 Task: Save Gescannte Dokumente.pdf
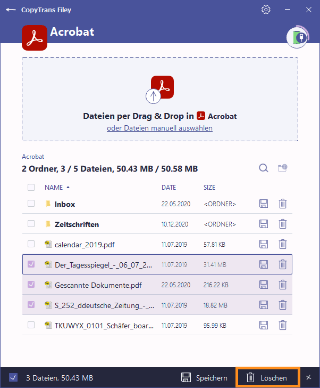tap(264, 285)
